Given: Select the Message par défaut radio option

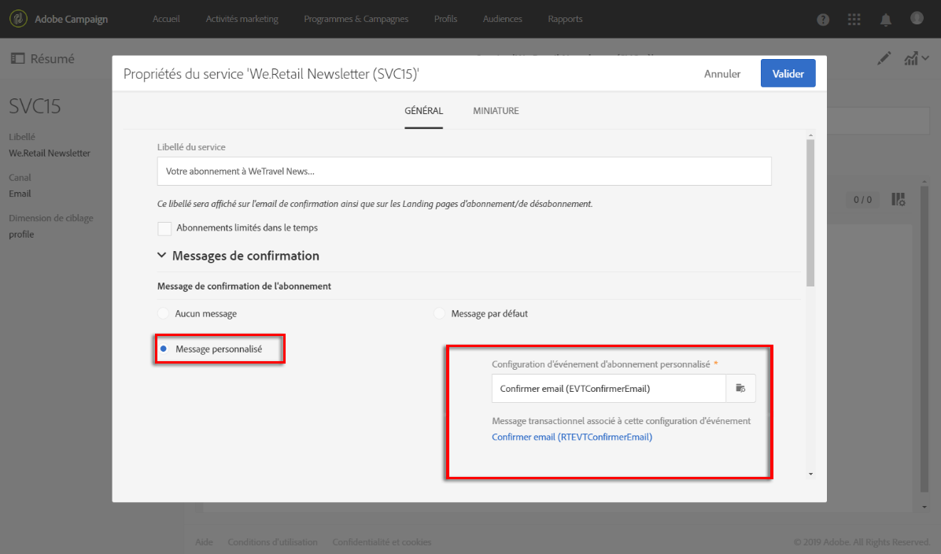Looking at the screenshot, I should pos(439,313).
